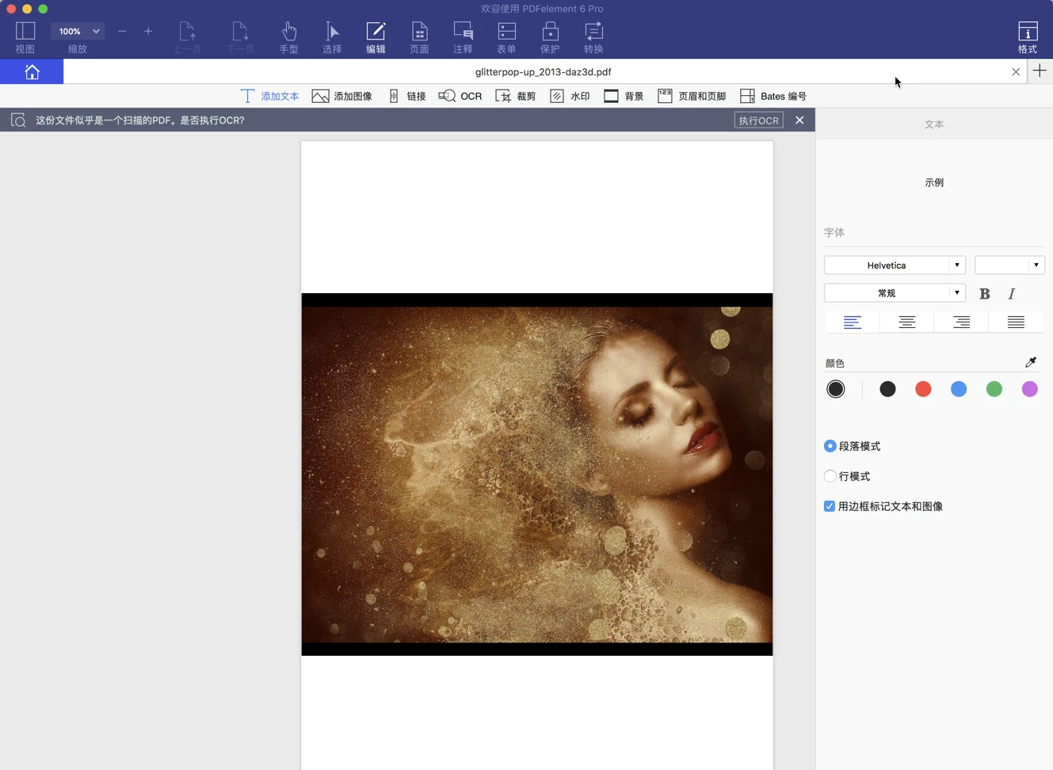1053x770 pixels.
Task: Click 添加文本 add text tool
Action: 269,96
